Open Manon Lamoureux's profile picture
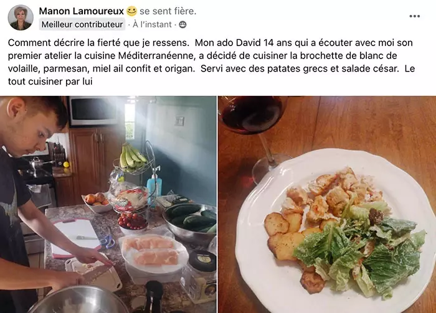 click(x=21, y=17)
